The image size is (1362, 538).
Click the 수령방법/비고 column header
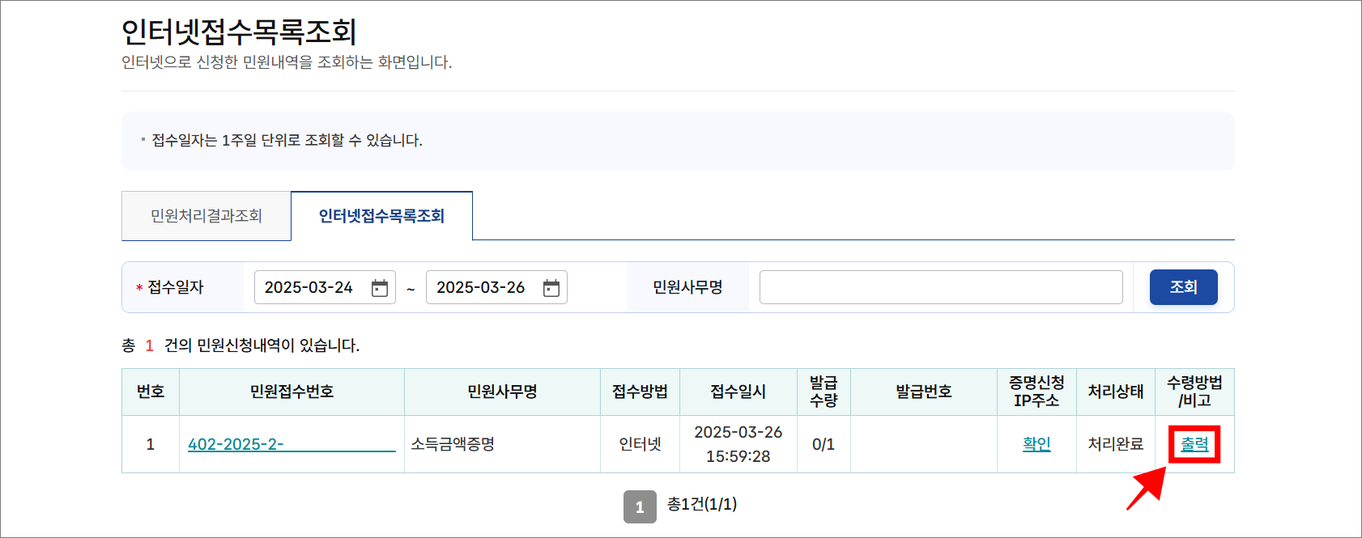coord(1196,392)
